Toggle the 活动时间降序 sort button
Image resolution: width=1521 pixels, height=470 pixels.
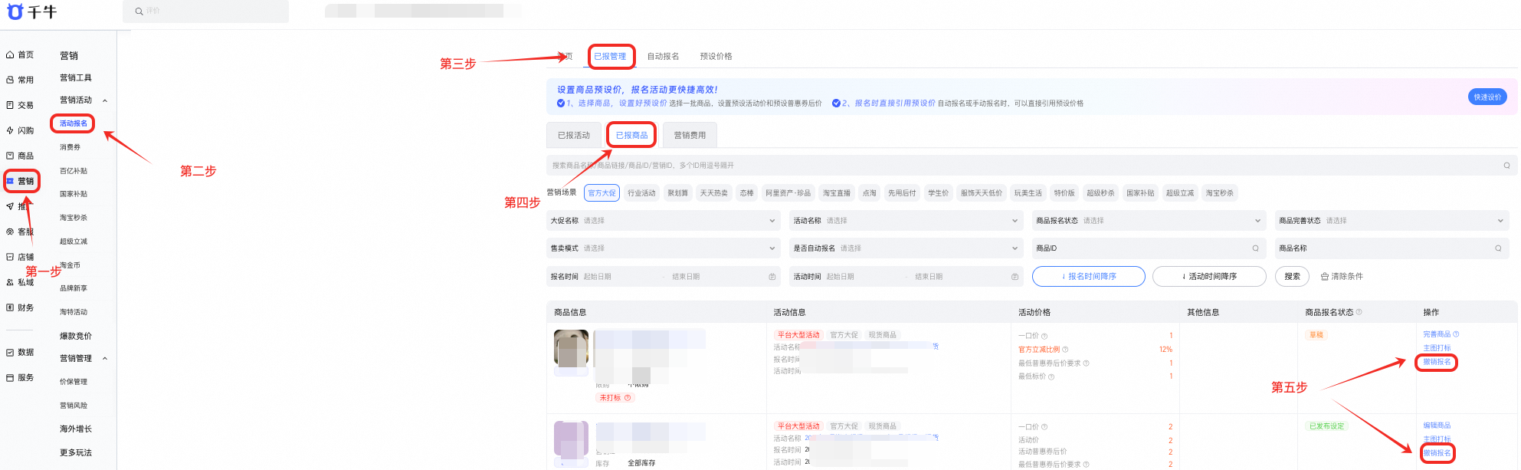tap(1209, 277)
